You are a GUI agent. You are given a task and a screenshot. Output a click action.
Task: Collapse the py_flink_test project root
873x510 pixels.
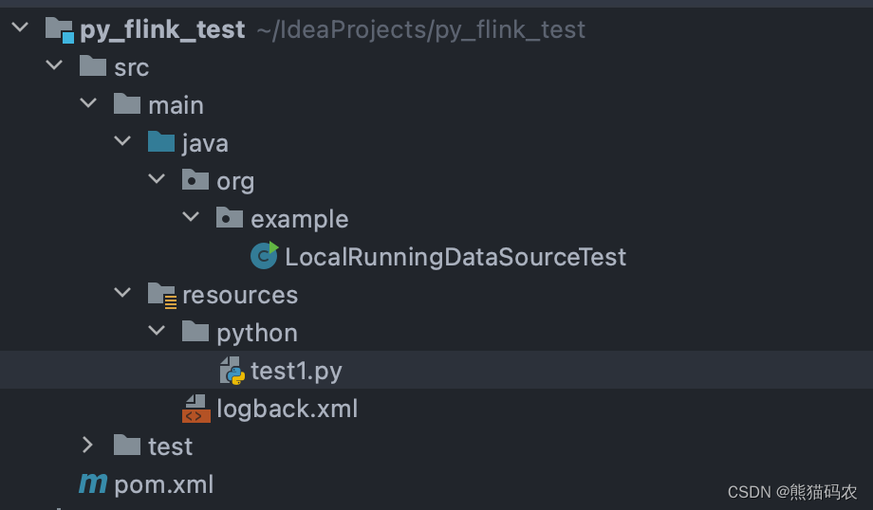[20, 29]
